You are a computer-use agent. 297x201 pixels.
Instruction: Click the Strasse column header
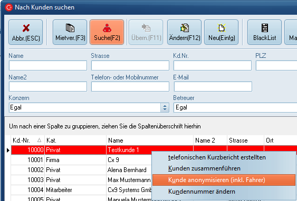pos(245,140)
